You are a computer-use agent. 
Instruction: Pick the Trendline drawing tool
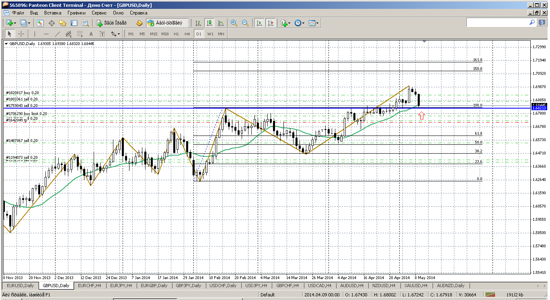[x=57, y=34]
